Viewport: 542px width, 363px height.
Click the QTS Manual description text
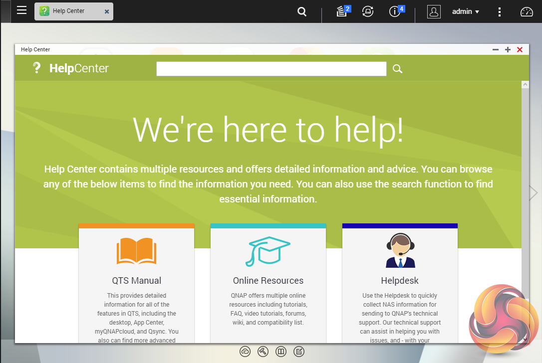[x=137, y=318]
